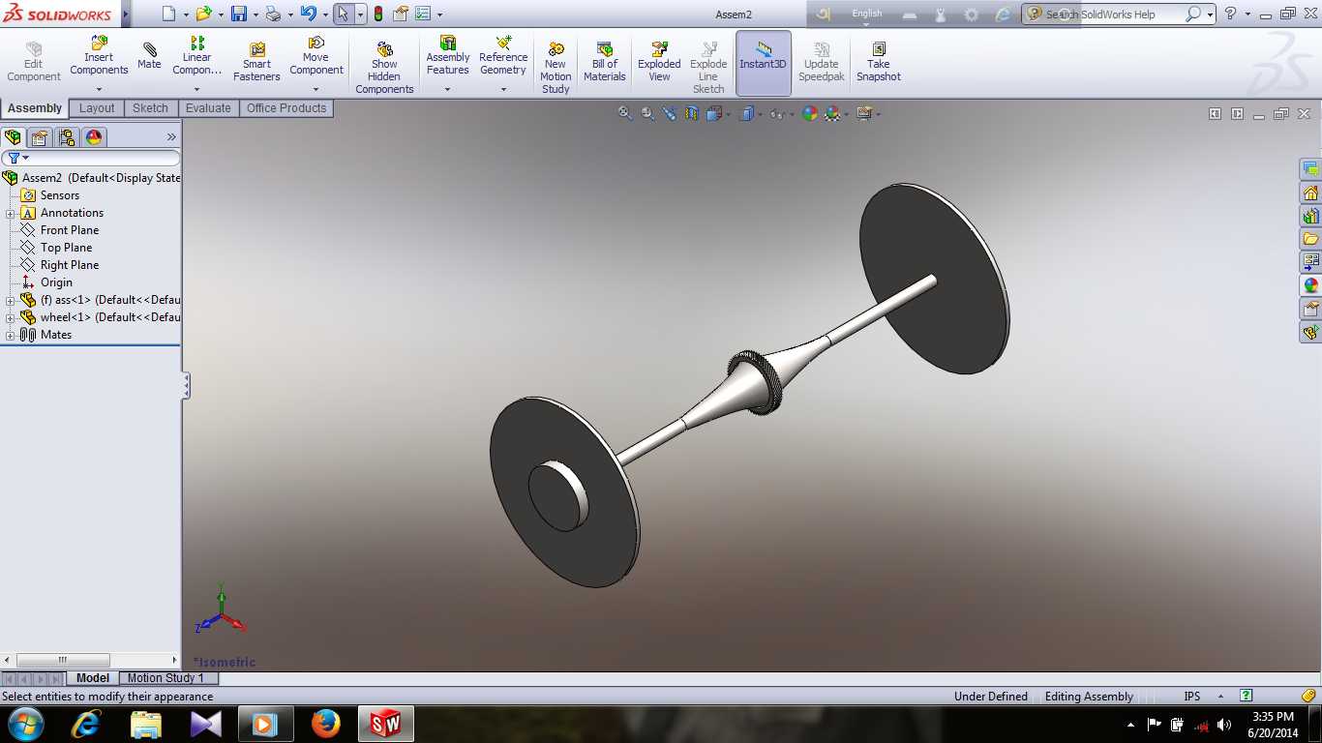
Task: Toggle the Instant3D button
Action: [x=764, y=62]
